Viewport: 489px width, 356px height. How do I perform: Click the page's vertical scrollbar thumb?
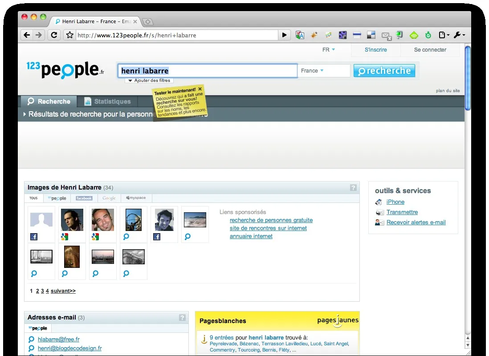468,78
